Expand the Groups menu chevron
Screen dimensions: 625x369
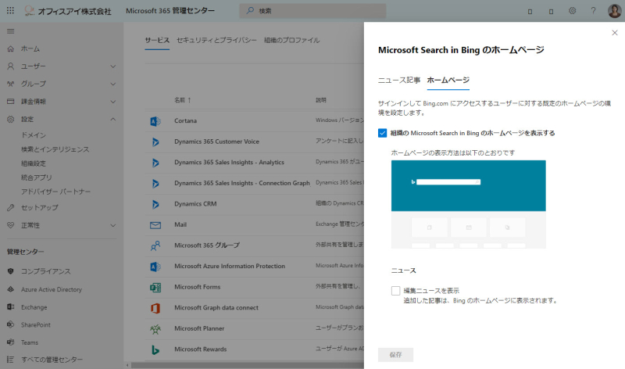(x=112, y=84)
